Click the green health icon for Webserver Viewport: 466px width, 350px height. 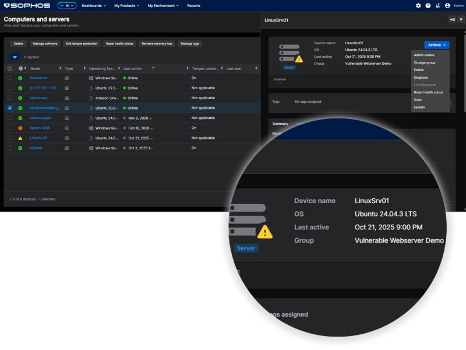(x=20, y=78)
